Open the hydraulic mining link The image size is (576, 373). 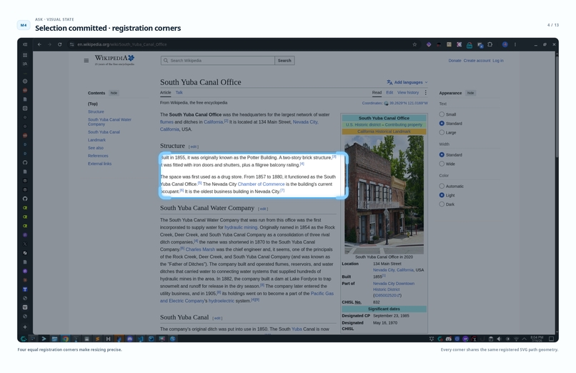tap(241, 228)
